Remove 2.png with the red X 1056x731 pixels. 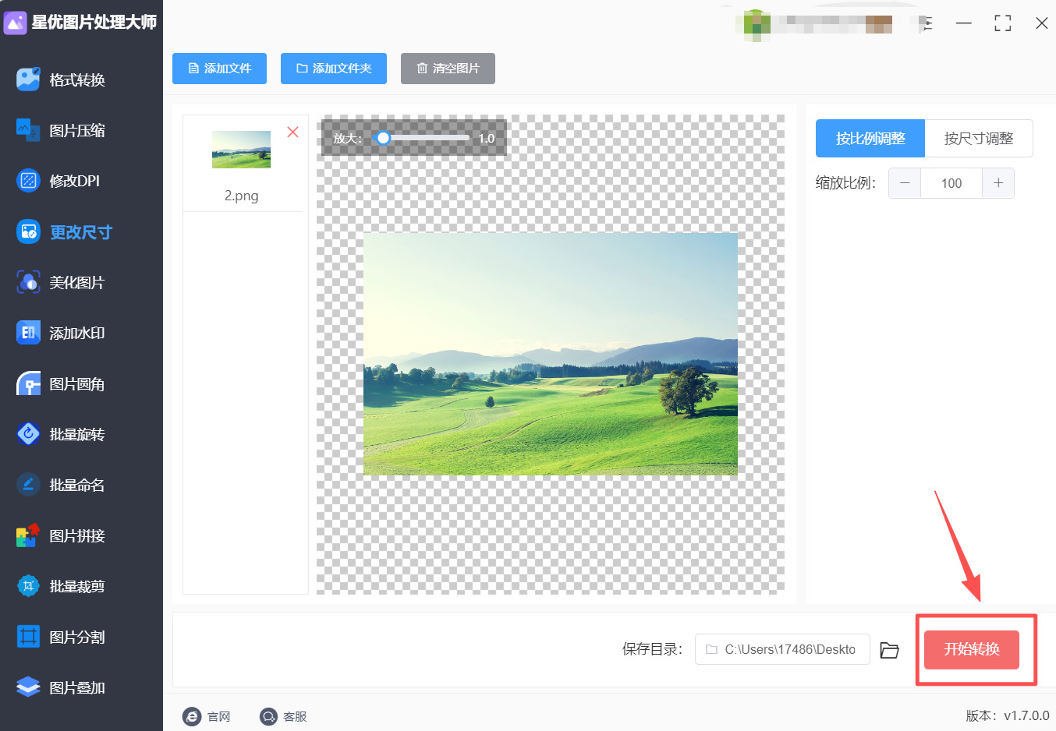(292, 132)
